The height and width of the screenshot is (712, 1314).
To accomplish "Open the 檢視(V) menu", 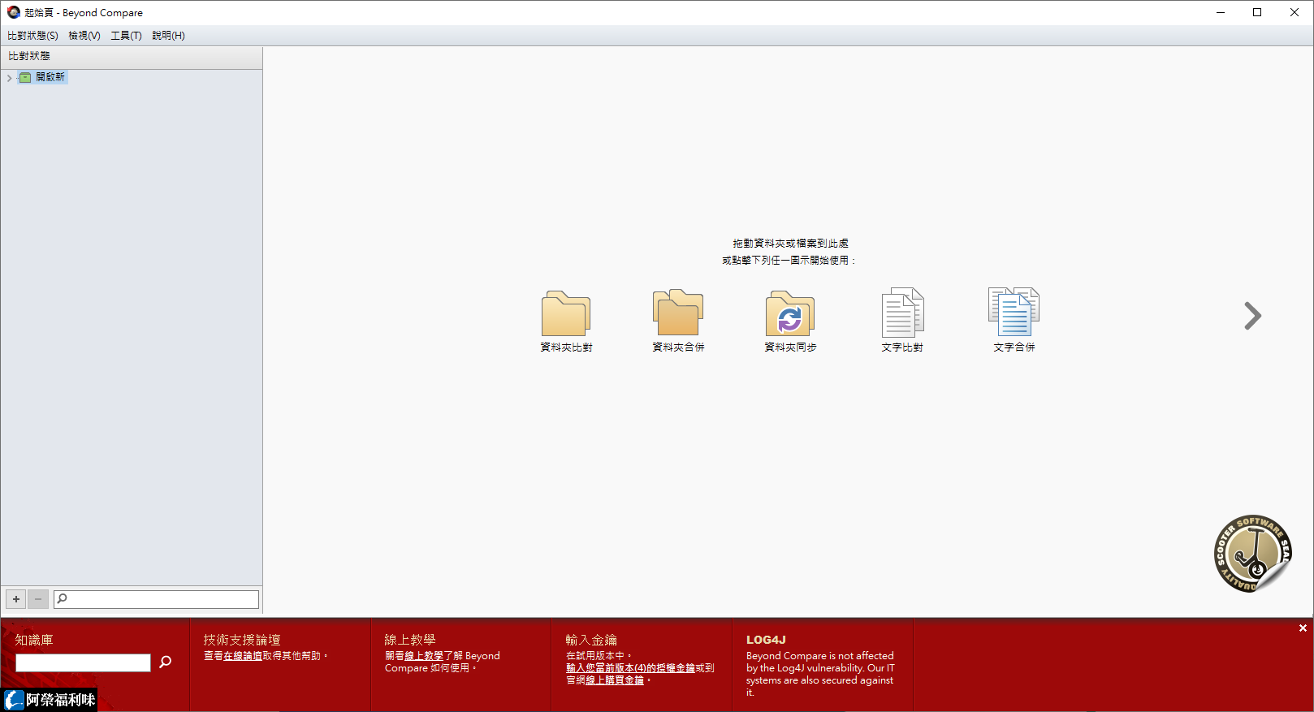I will pyautogui.click(x=84, y=36).
